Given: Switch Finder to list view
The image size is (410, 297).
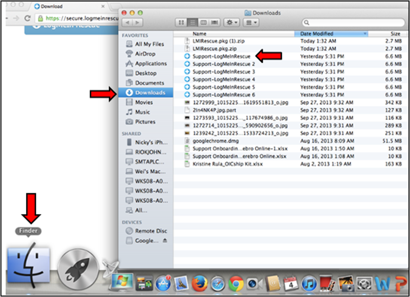Looking at the screenshot, I should [x=193, y=23].
